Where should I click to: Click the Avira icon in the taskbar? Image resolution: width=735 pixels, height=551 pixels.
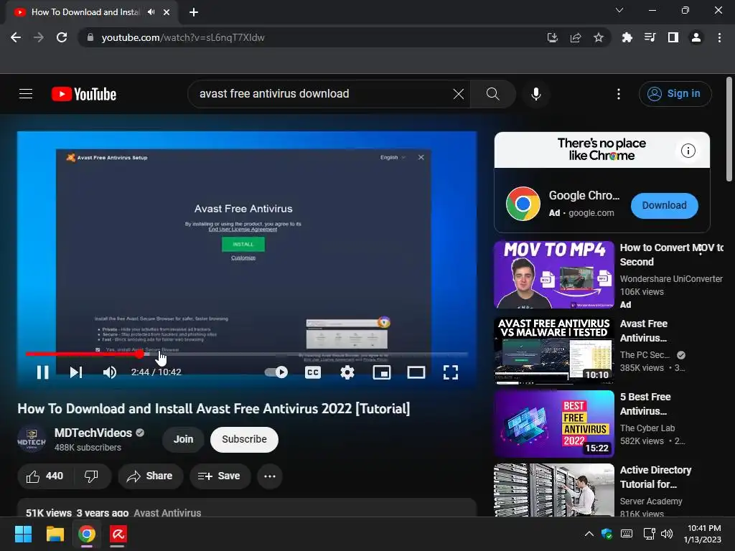tap(118, 534)
